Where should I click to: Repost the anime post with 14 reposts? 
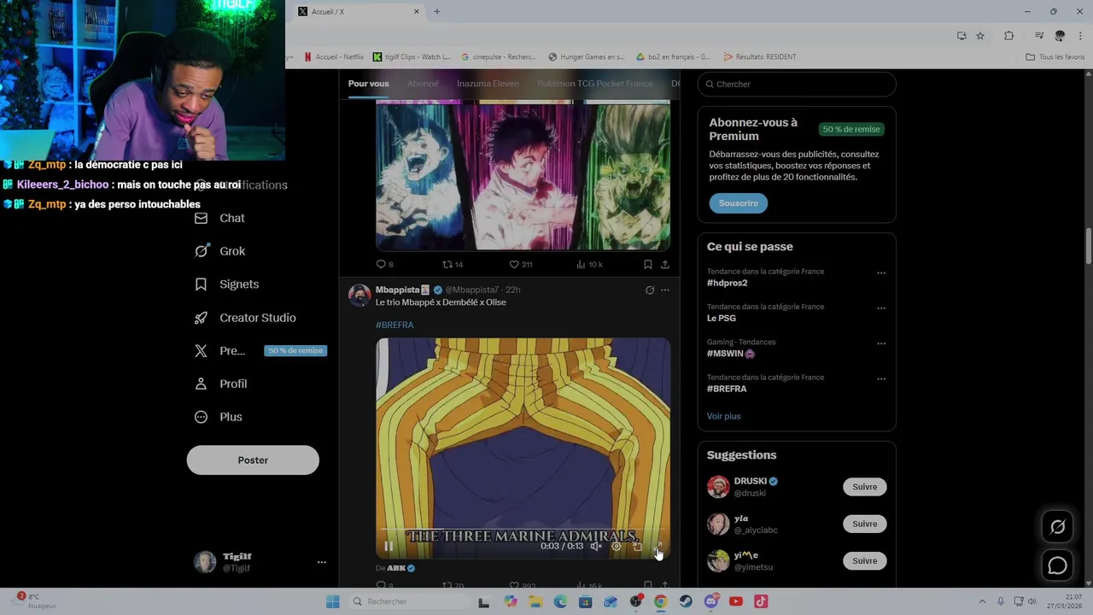click(x=453, y=265)
